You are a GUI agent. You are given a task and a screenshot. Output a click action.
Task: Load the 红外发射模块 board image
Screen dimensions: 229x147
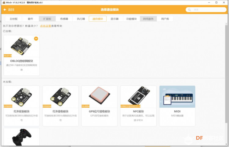[21, 97]
